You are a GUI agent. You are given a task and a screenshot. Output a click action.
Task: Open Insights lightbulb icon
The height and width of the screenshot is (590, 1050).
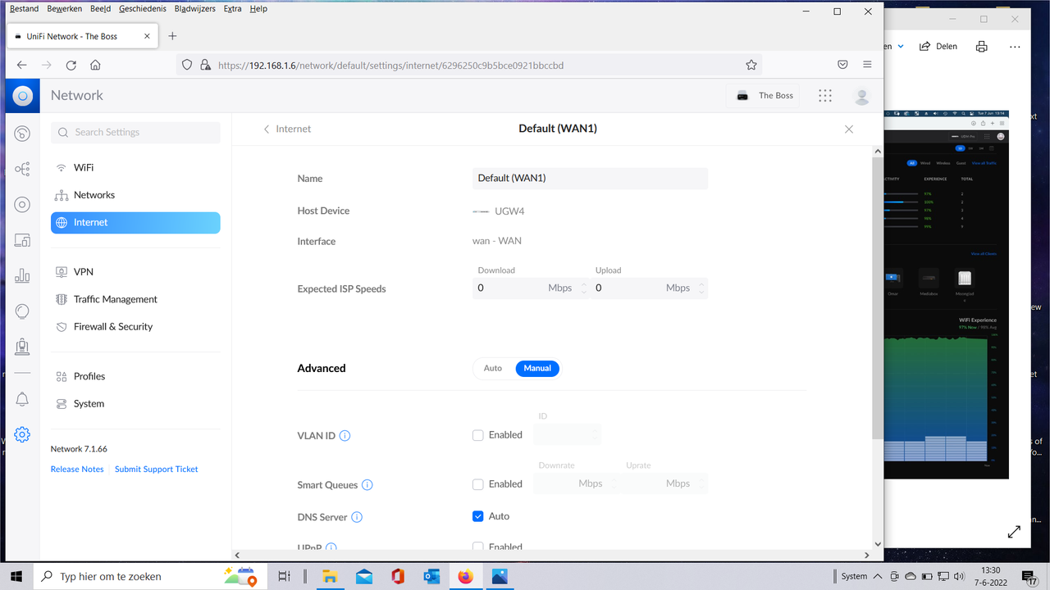pyautogui.click(x=22, y=311)
